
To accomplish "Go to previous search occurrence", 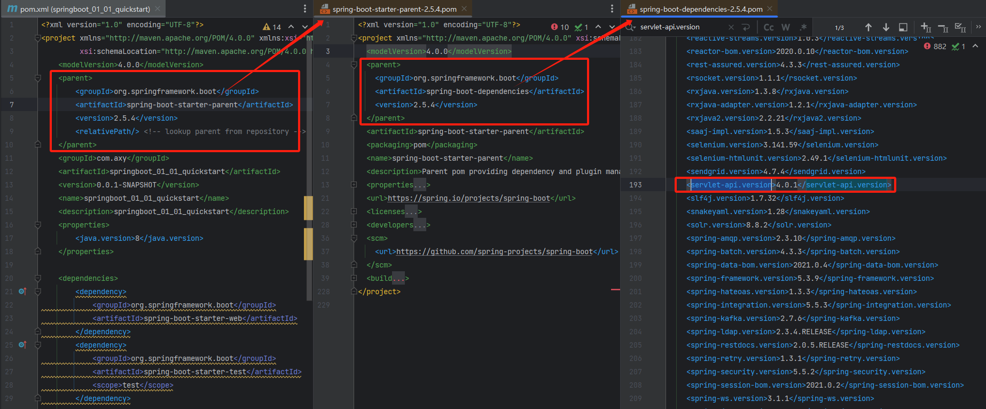I will (868, 27).
